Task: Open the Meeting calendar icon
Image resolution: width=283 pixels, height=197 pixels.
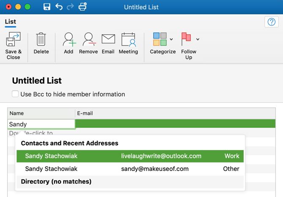Action: click(x=128, y=40)
